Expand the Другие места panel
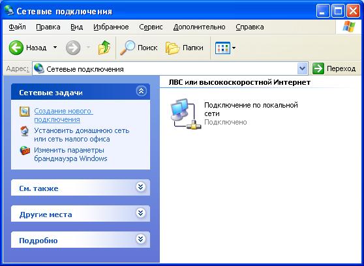The image size is (364, 266). pyautogui.click(x=141, y=213)
